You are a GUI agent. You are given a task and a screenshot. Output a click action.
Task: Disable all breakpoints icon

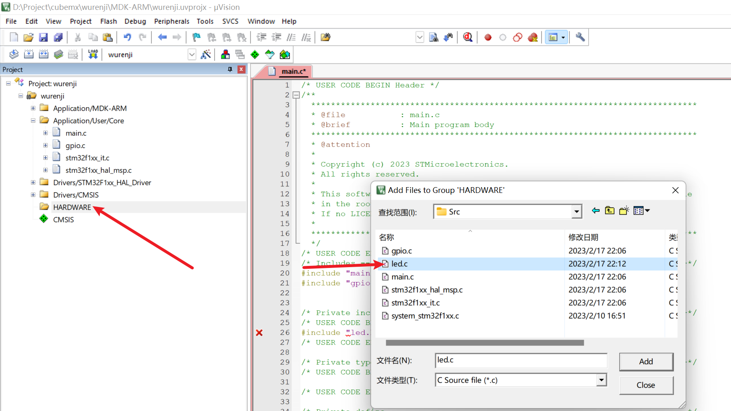point(518,37)
